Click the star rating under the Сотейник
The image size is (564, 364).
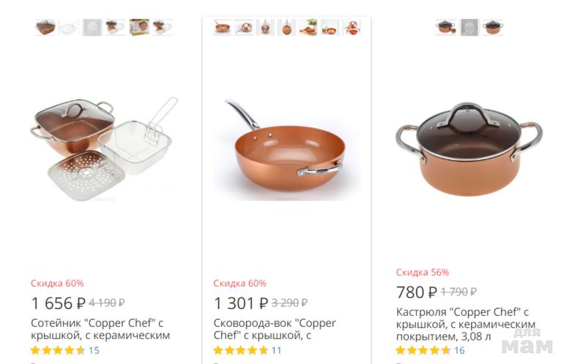58,351
